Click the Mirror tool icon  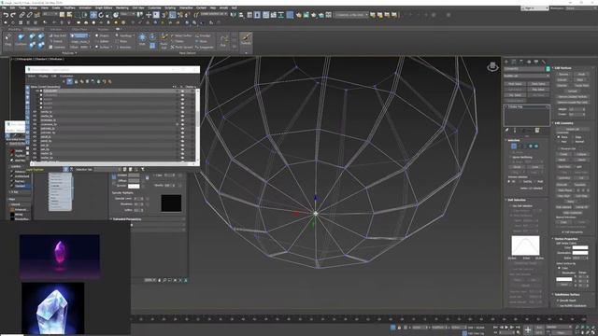coord(234,15)
